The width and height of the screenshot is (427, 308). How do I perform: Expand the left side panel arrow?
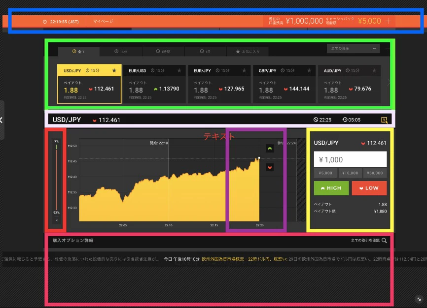[x=1, y=120]
